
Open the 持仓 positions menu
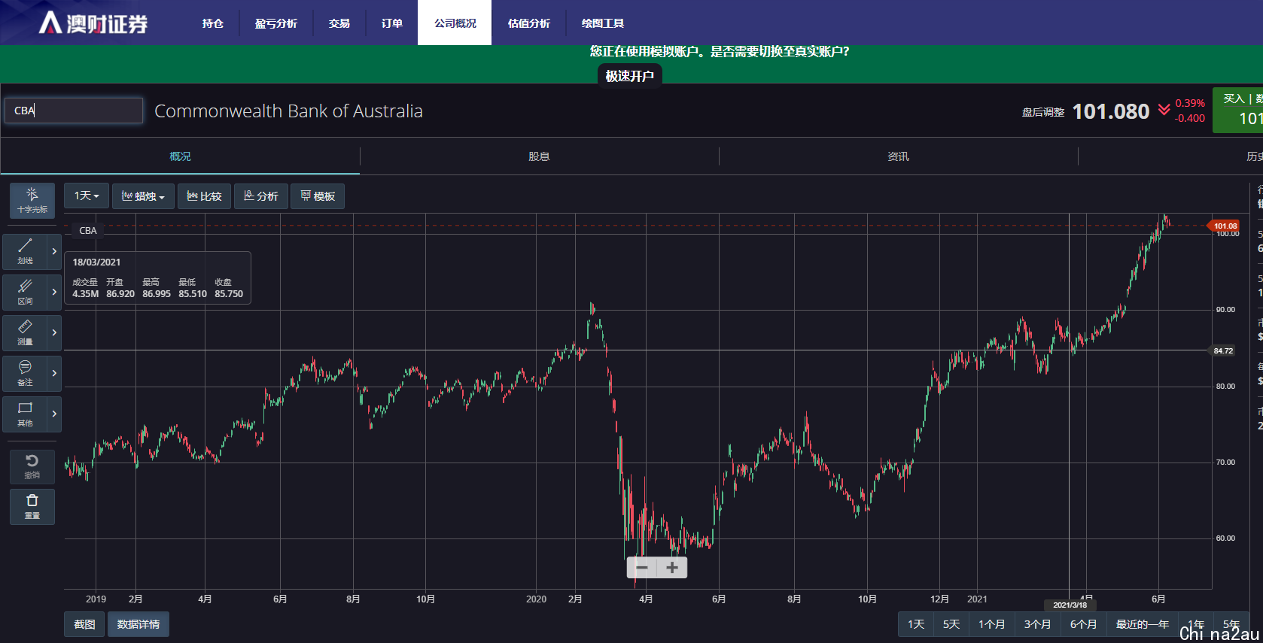click(x=213, y=23)
